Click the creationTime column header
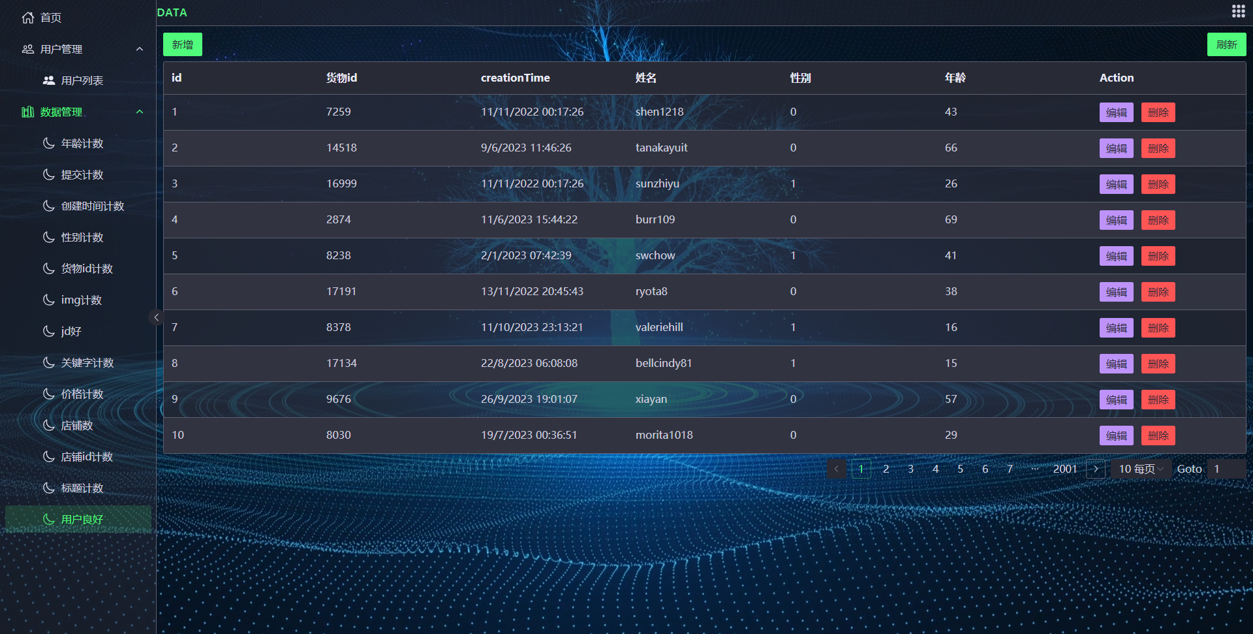1253x634 pixels. point(516,78)
